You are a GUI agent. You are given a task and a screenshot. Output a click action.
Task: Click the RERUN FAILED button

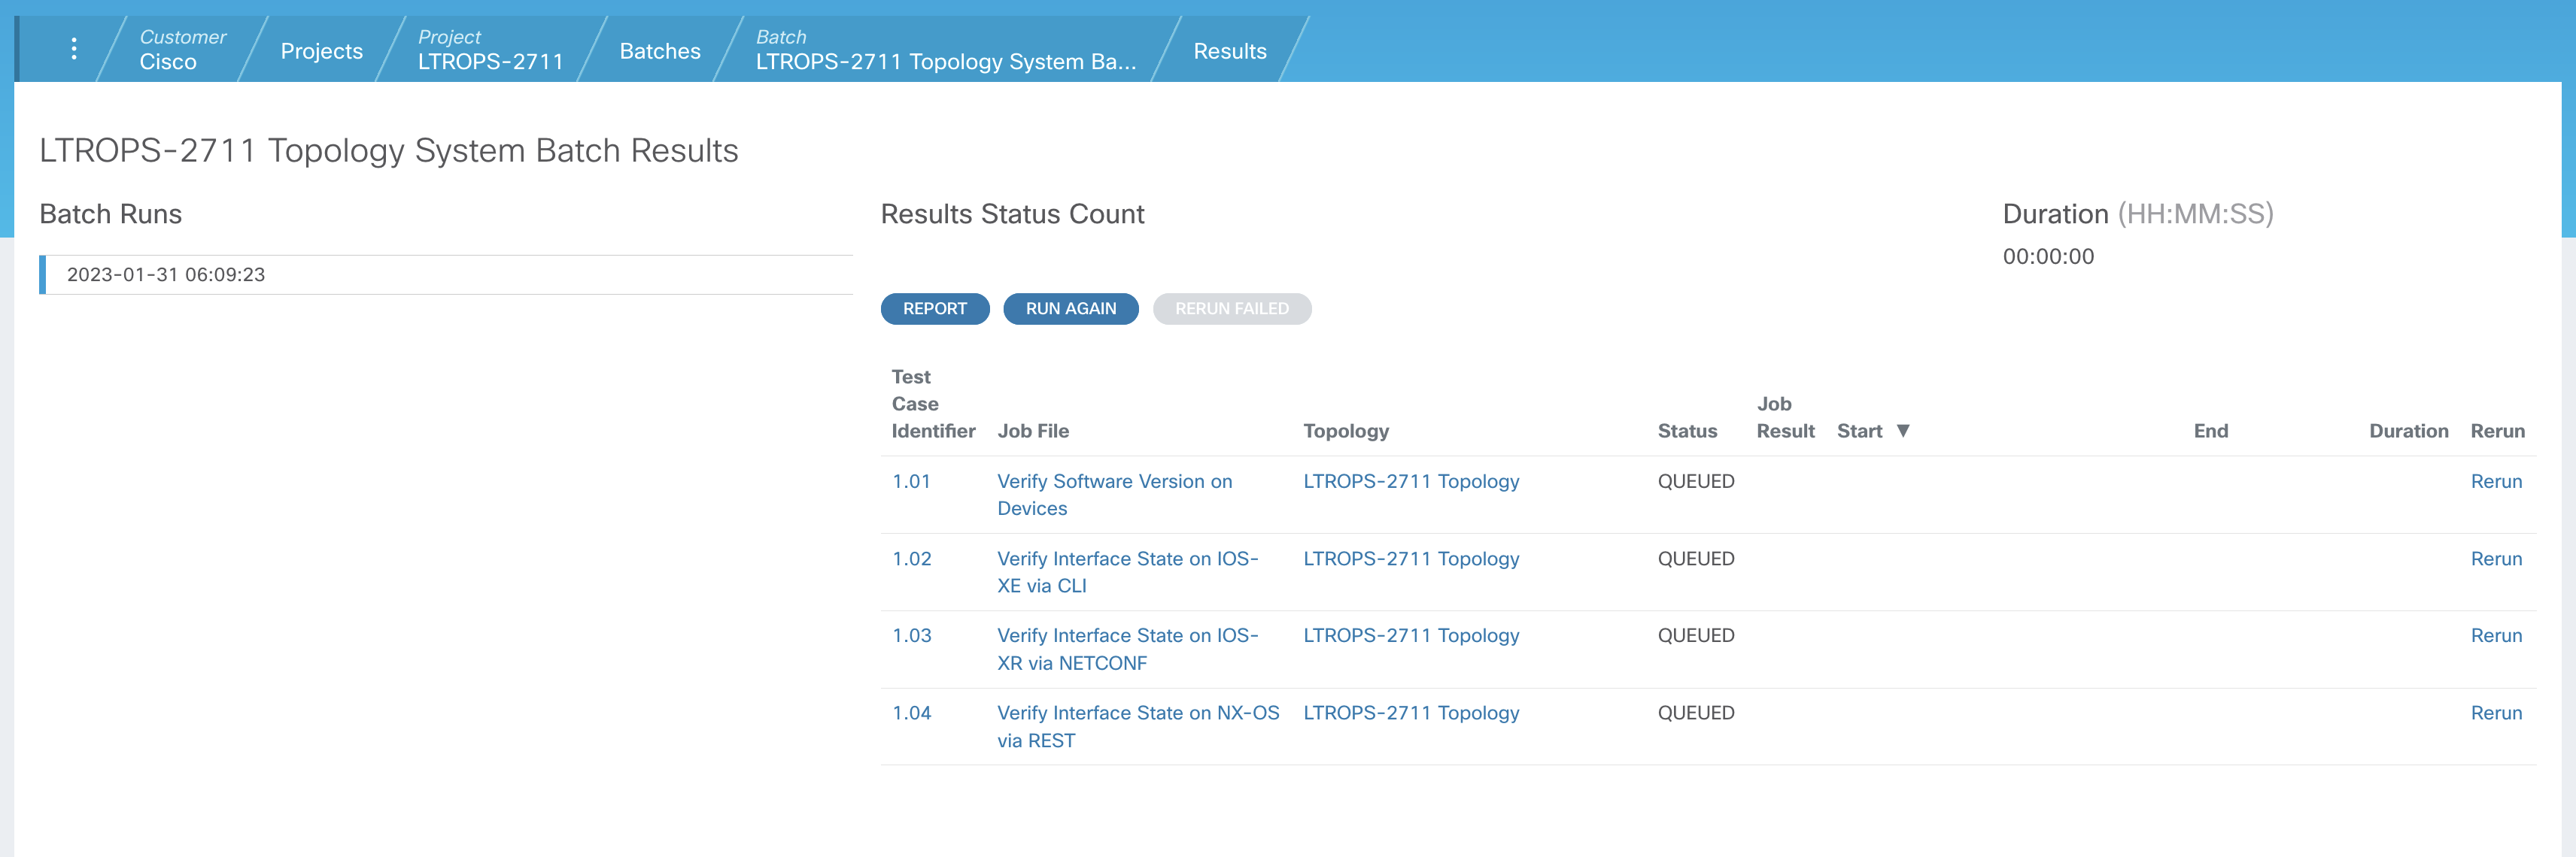tap(1231, 309)
